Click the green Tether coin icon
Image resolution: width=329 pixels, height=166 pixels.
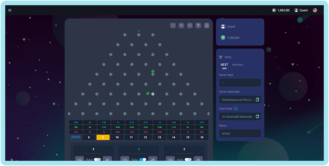223,38
